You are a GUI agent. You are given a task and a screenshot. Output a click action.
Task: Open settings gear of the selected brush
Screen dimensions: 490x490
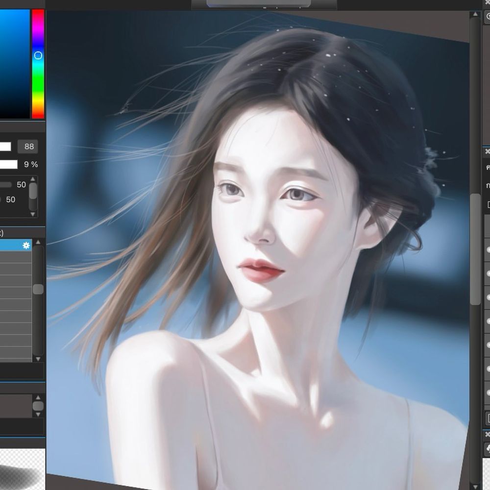[x=26, y=245]
